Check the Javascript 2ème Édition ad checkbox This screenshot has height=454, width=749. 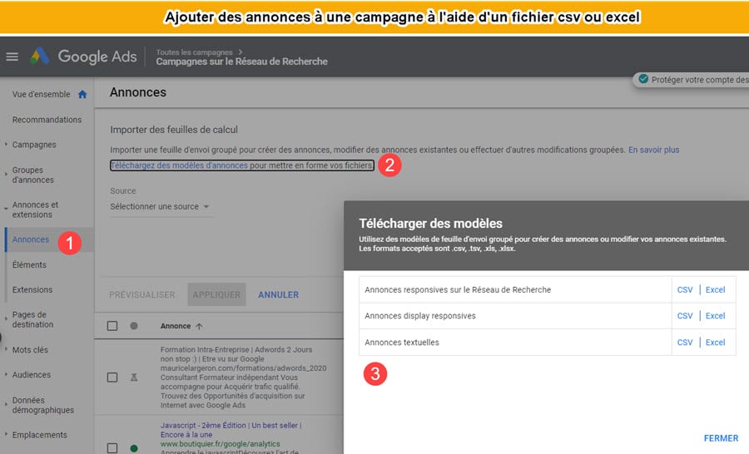coord(112,448)
